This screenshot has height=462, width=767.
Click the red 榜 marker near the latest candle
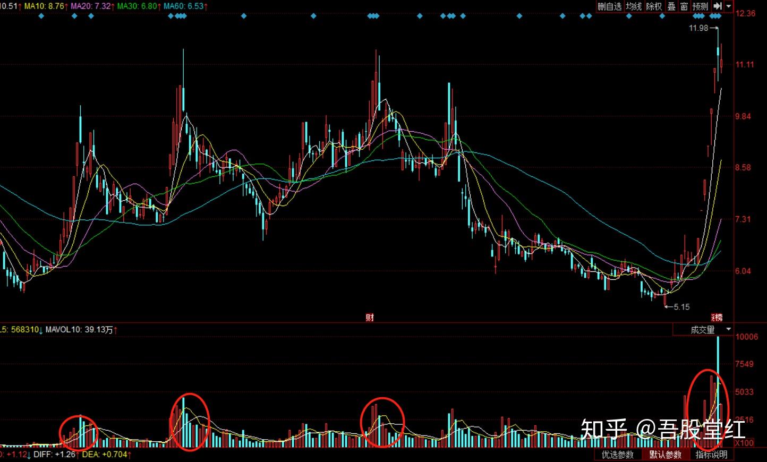717,318
